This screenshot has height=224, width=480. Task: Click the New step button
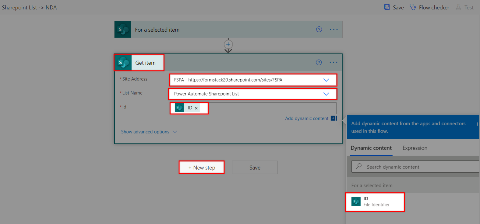(x=202, y=167)
